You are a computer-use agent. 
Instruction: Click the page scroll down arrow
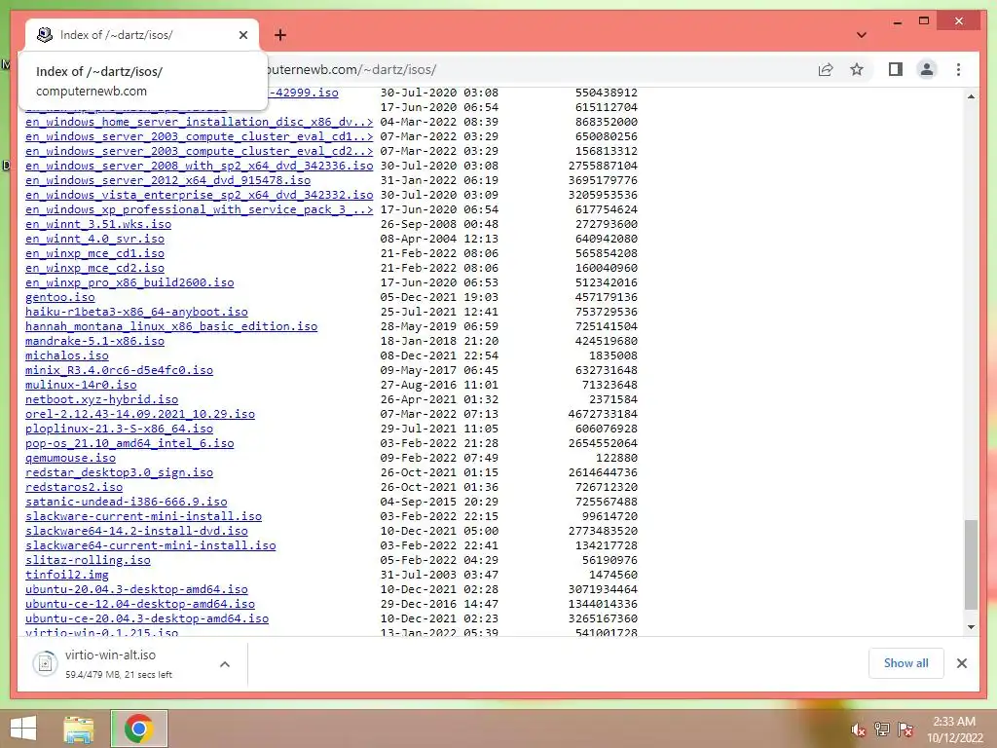pyautogui.click(x=971, y=627)
